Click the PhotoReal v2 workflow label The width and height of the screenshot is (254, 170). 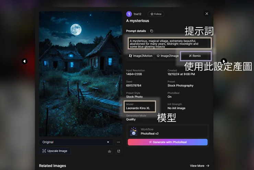click(x=150, y=134)
